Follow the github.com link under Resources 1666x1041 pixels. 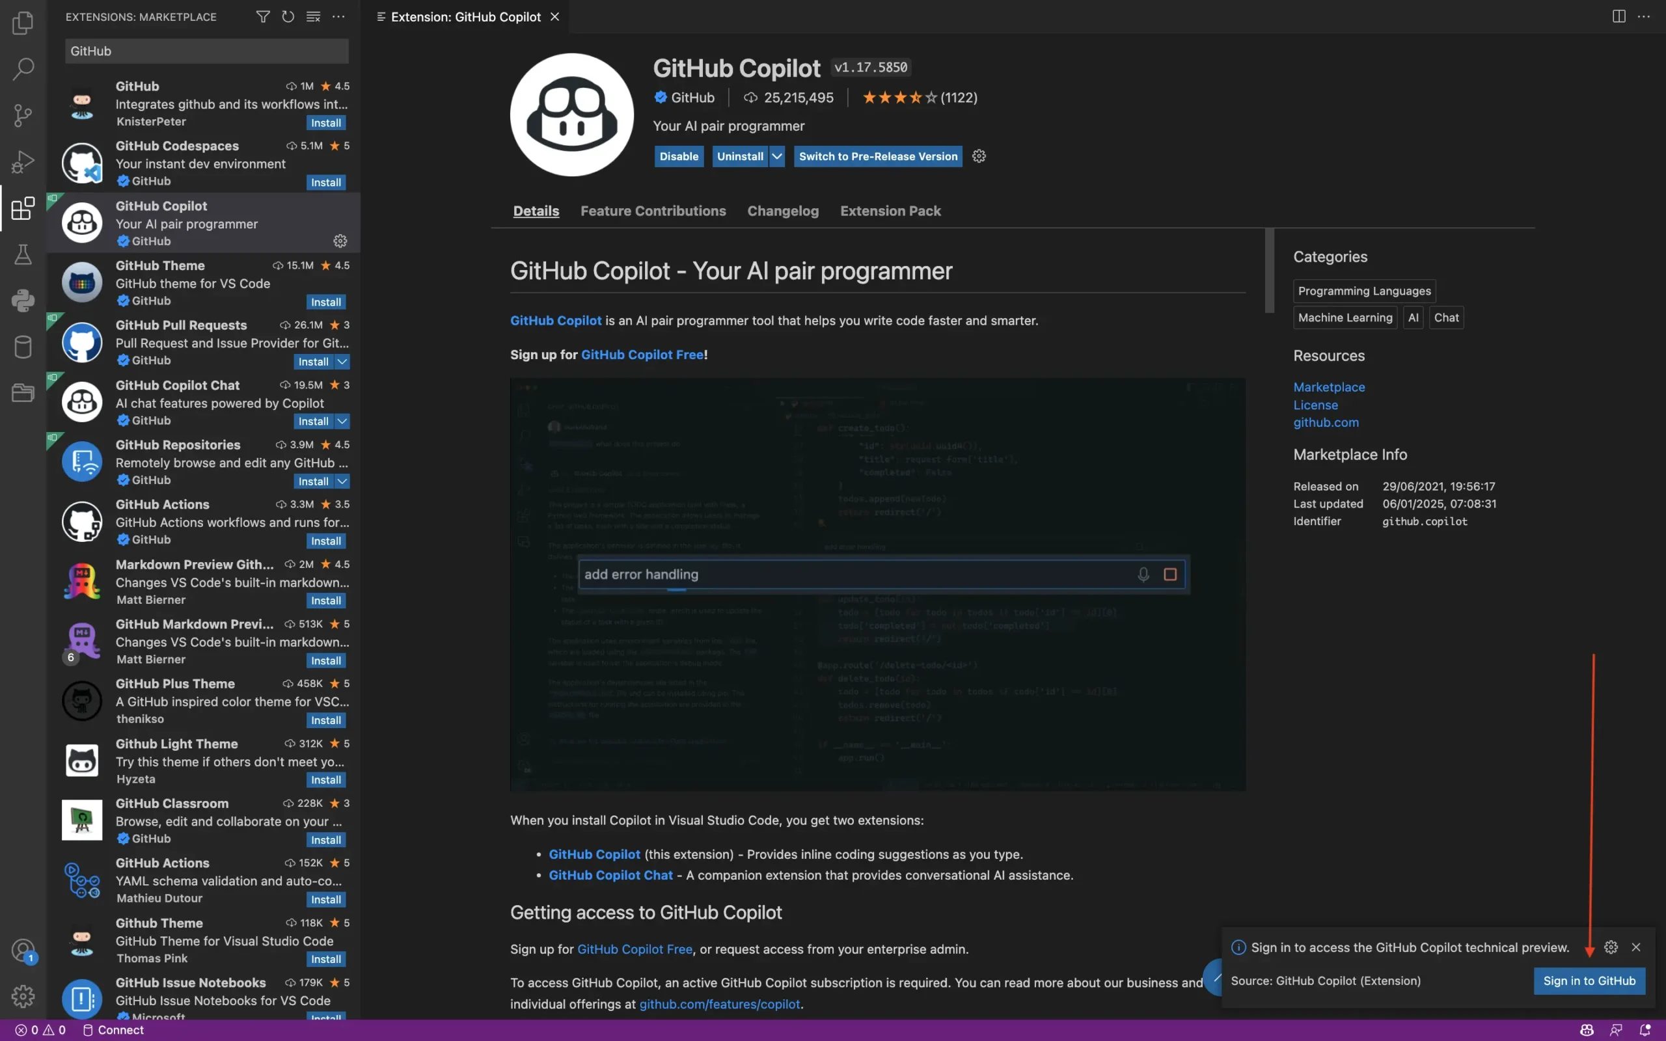(1324, 423)
